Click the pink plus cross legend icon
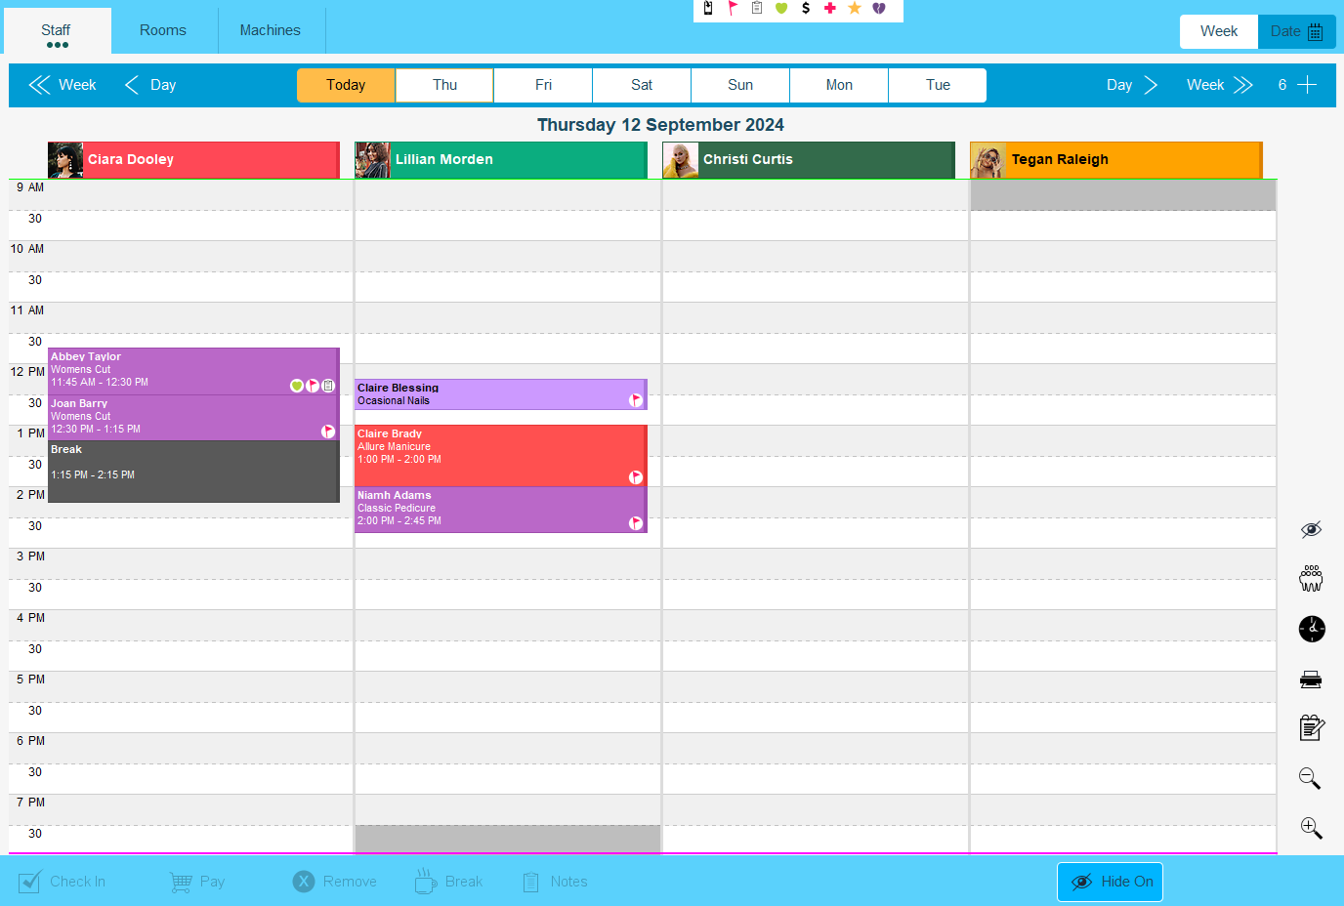This screenshot has width=1344, height=906. tap(830, 8)
